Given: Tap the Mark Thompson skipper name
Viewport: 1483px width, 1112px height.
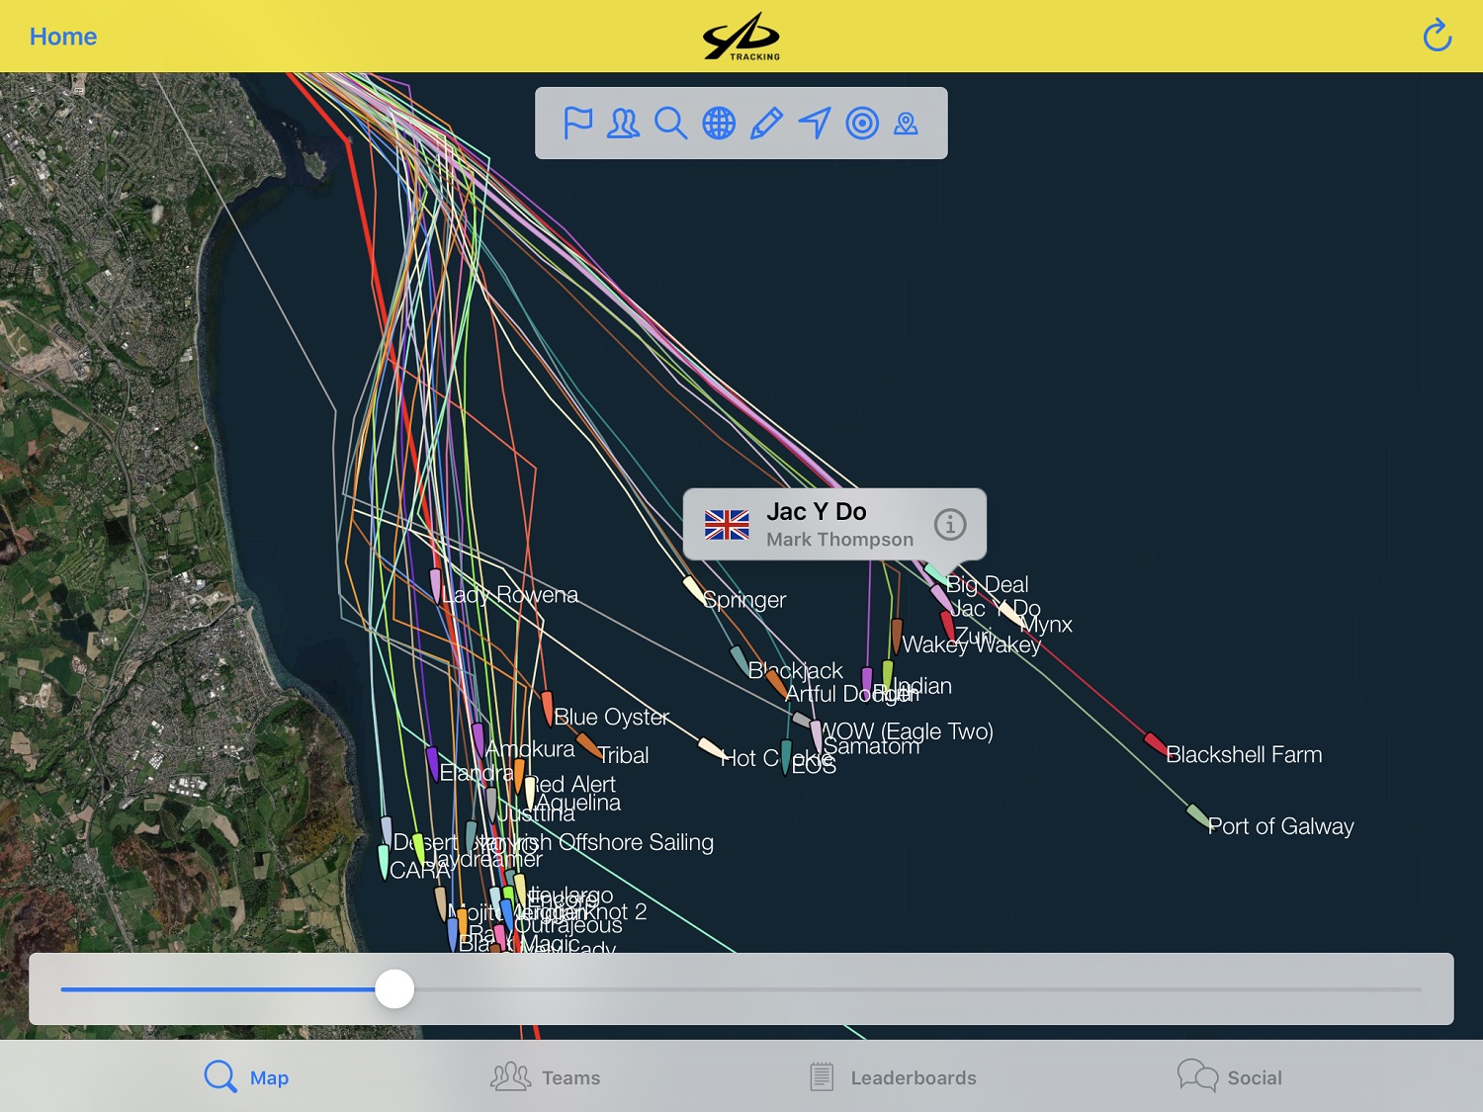Looking at the screenshot, I should coord(839,540).
